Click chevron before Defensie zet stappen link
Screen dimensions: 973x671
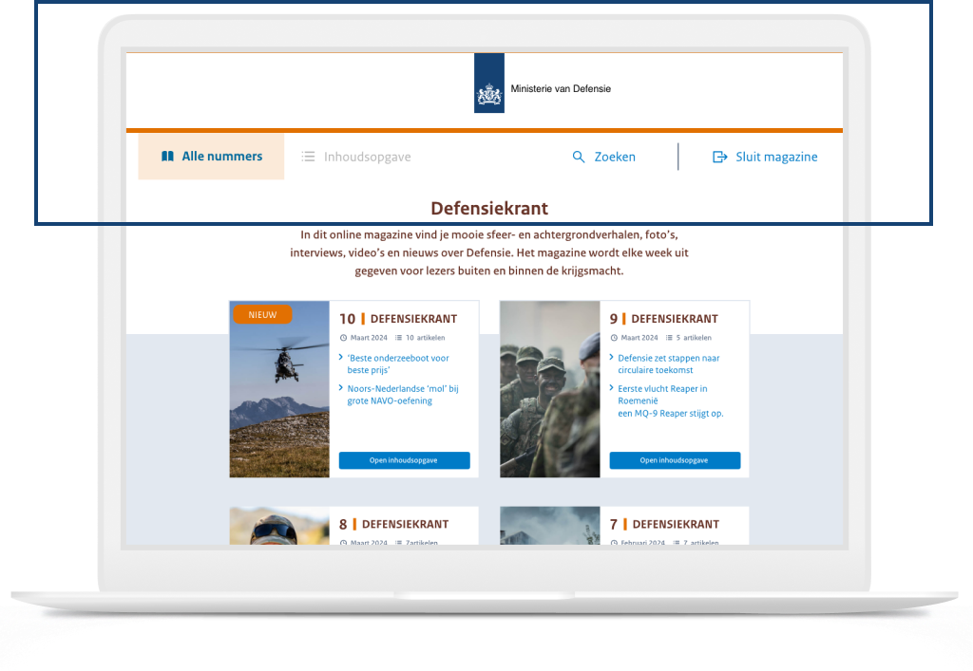(611, 357)
